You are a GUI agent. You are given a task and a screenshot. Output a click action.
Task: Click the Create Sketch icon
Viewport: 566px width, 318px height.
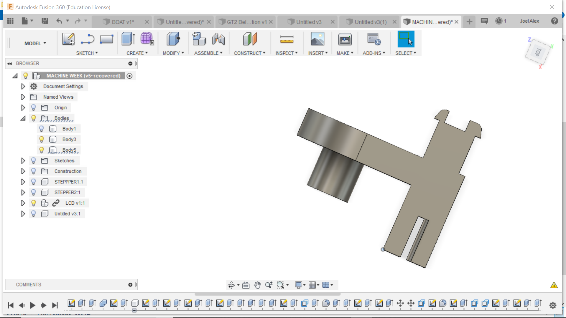click(68, 39)
